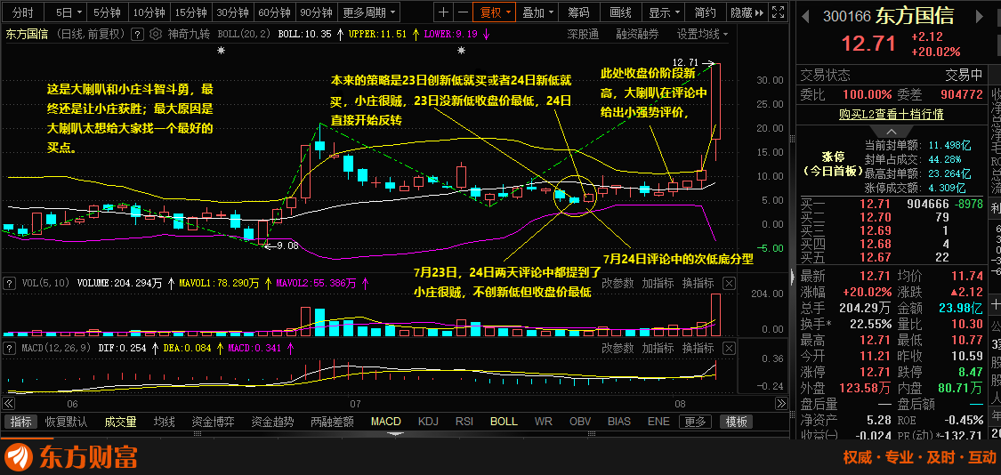Go to previous stock arrow

point(805,17)
